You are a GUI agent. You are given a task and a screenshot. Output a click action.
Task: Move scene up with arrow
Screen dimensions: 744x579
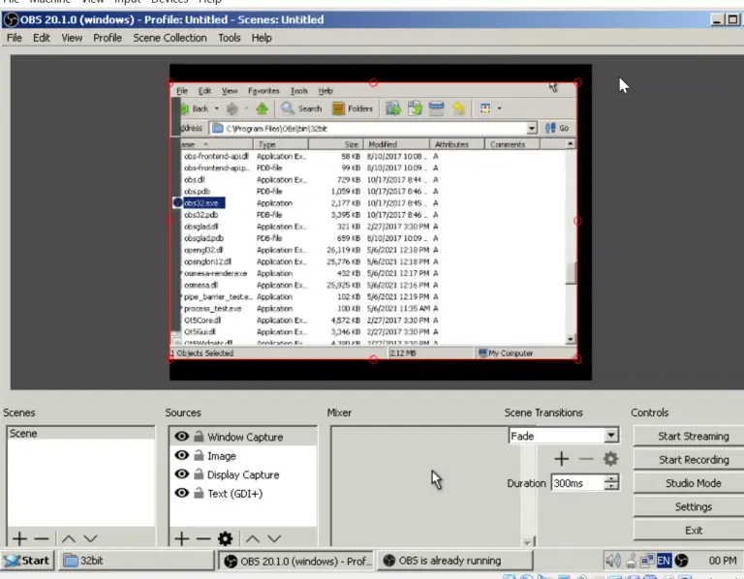click(x=69, y=538)
